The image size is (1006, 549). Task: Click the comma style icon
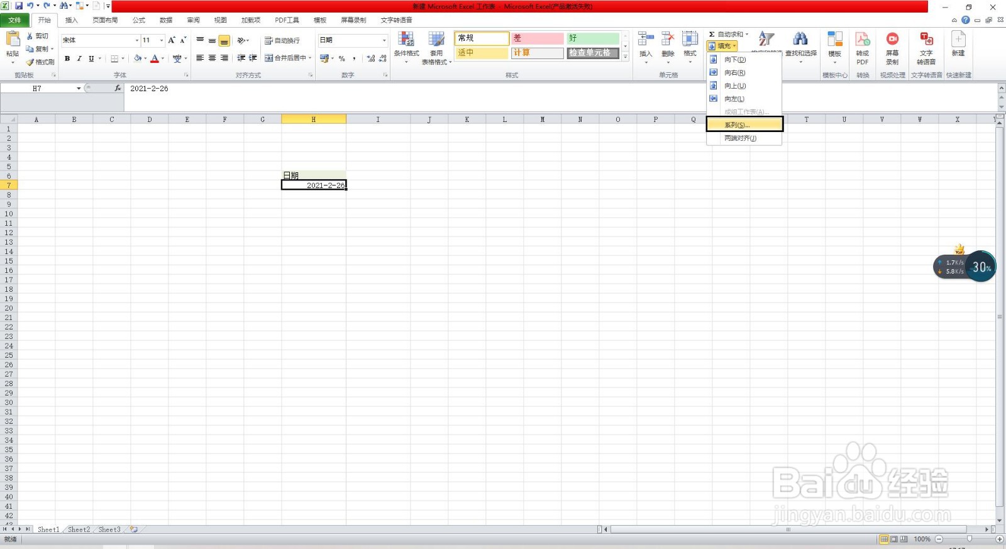[354, 58]
